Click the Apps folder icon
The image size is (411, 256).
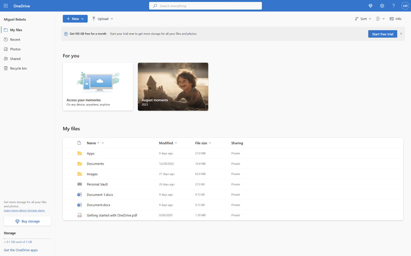click(x=80, y=153)
